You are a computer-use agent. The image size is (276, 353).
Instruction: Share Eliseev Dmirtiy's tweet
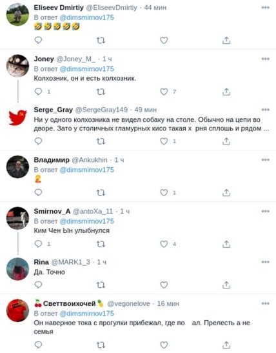[226, 40]
